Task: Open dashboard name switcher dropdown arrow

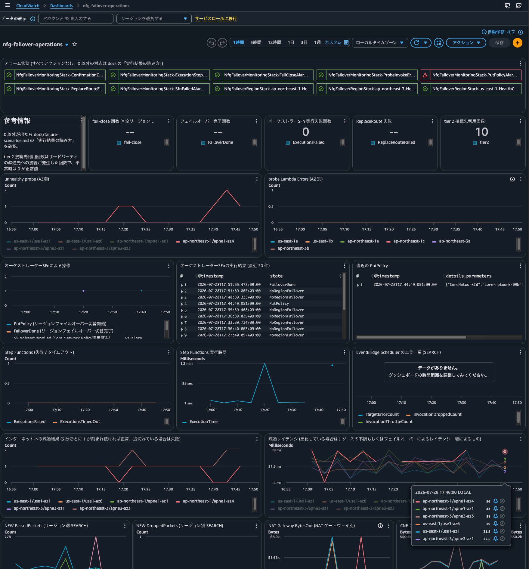Action: point(67,45)
